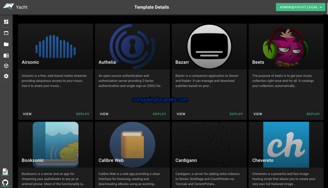Image resolution: width=328 pixels, height=188 pixels.
Task: Select the Bazarr app card title
Action: (182, 62)
